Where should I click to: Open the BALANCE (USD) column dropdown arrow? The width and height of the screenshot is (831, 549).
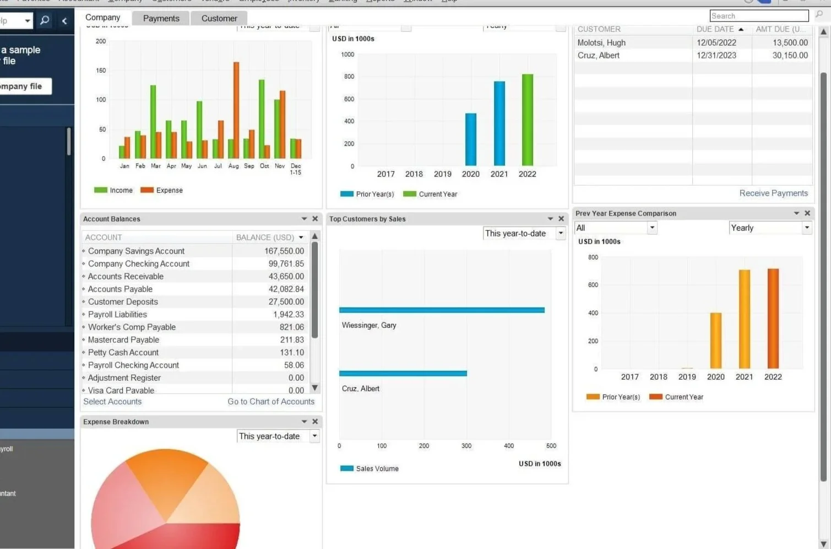pyautogui.click(x=301, y=238)
